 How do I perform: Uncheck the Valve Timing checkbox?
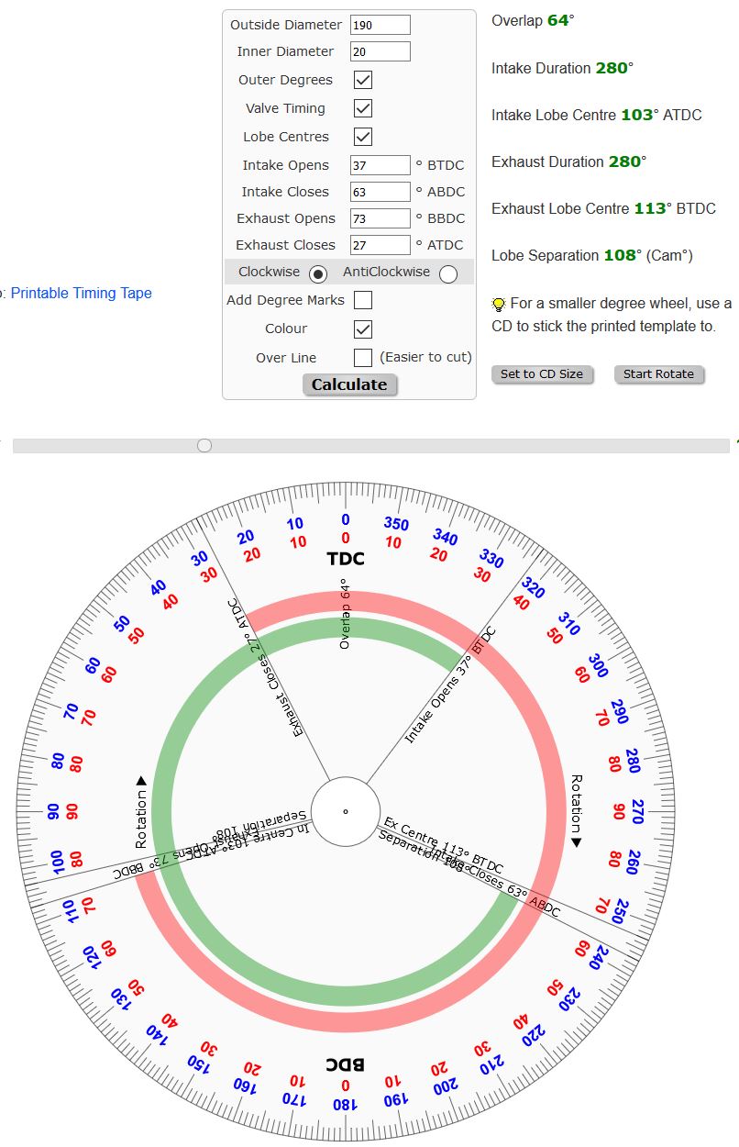click(363, 108)
